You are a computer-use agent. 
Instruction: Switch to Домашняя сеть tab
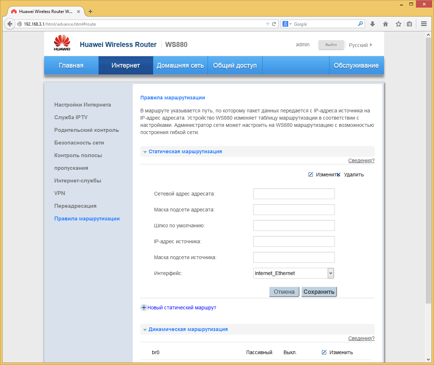(x=180, y=65)
